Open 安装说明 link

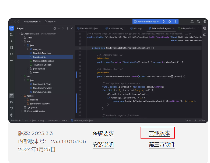[103, 144]
